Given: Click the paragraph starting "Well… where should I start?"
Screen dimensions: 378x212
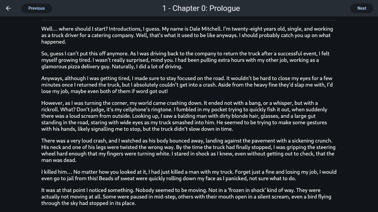Looking at the screenshot, I should (x=183, y=35).
